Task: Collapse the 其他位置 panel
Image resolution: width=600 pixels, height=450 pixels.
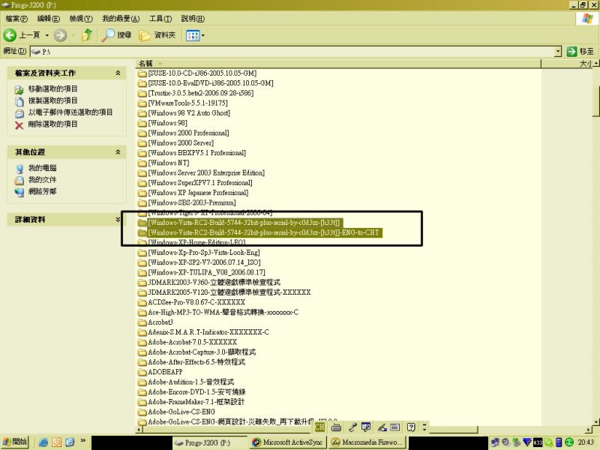Action: [x=118, y=152]
